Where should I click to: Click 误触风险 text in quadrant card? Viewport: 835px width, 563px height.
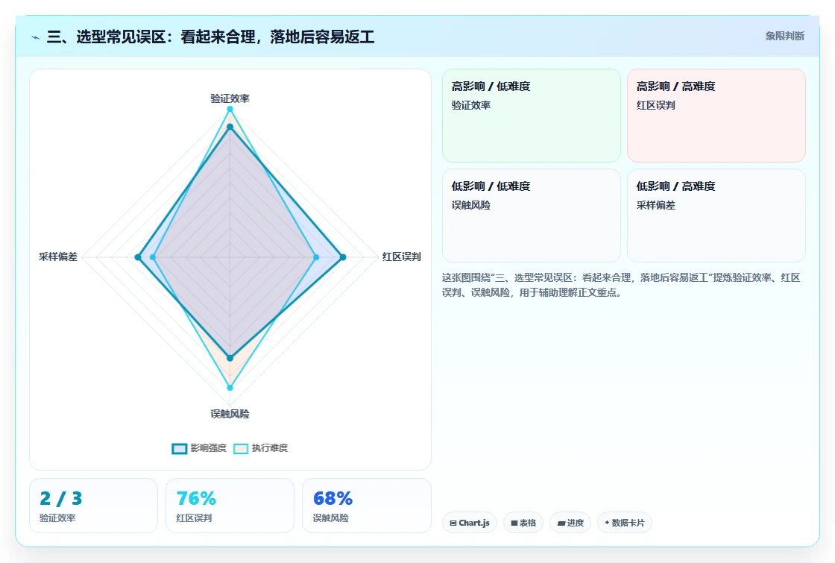click(470, 205)
